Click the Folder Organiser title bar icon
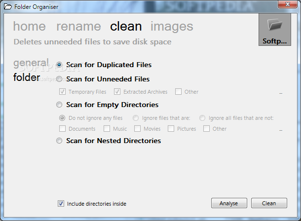 pos(8,7)
